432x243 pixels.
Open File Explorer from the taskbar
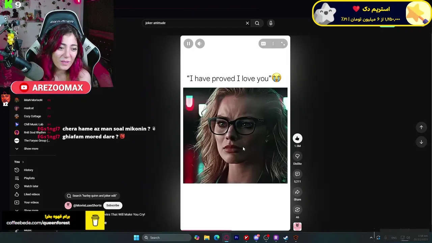coord(207,238)
